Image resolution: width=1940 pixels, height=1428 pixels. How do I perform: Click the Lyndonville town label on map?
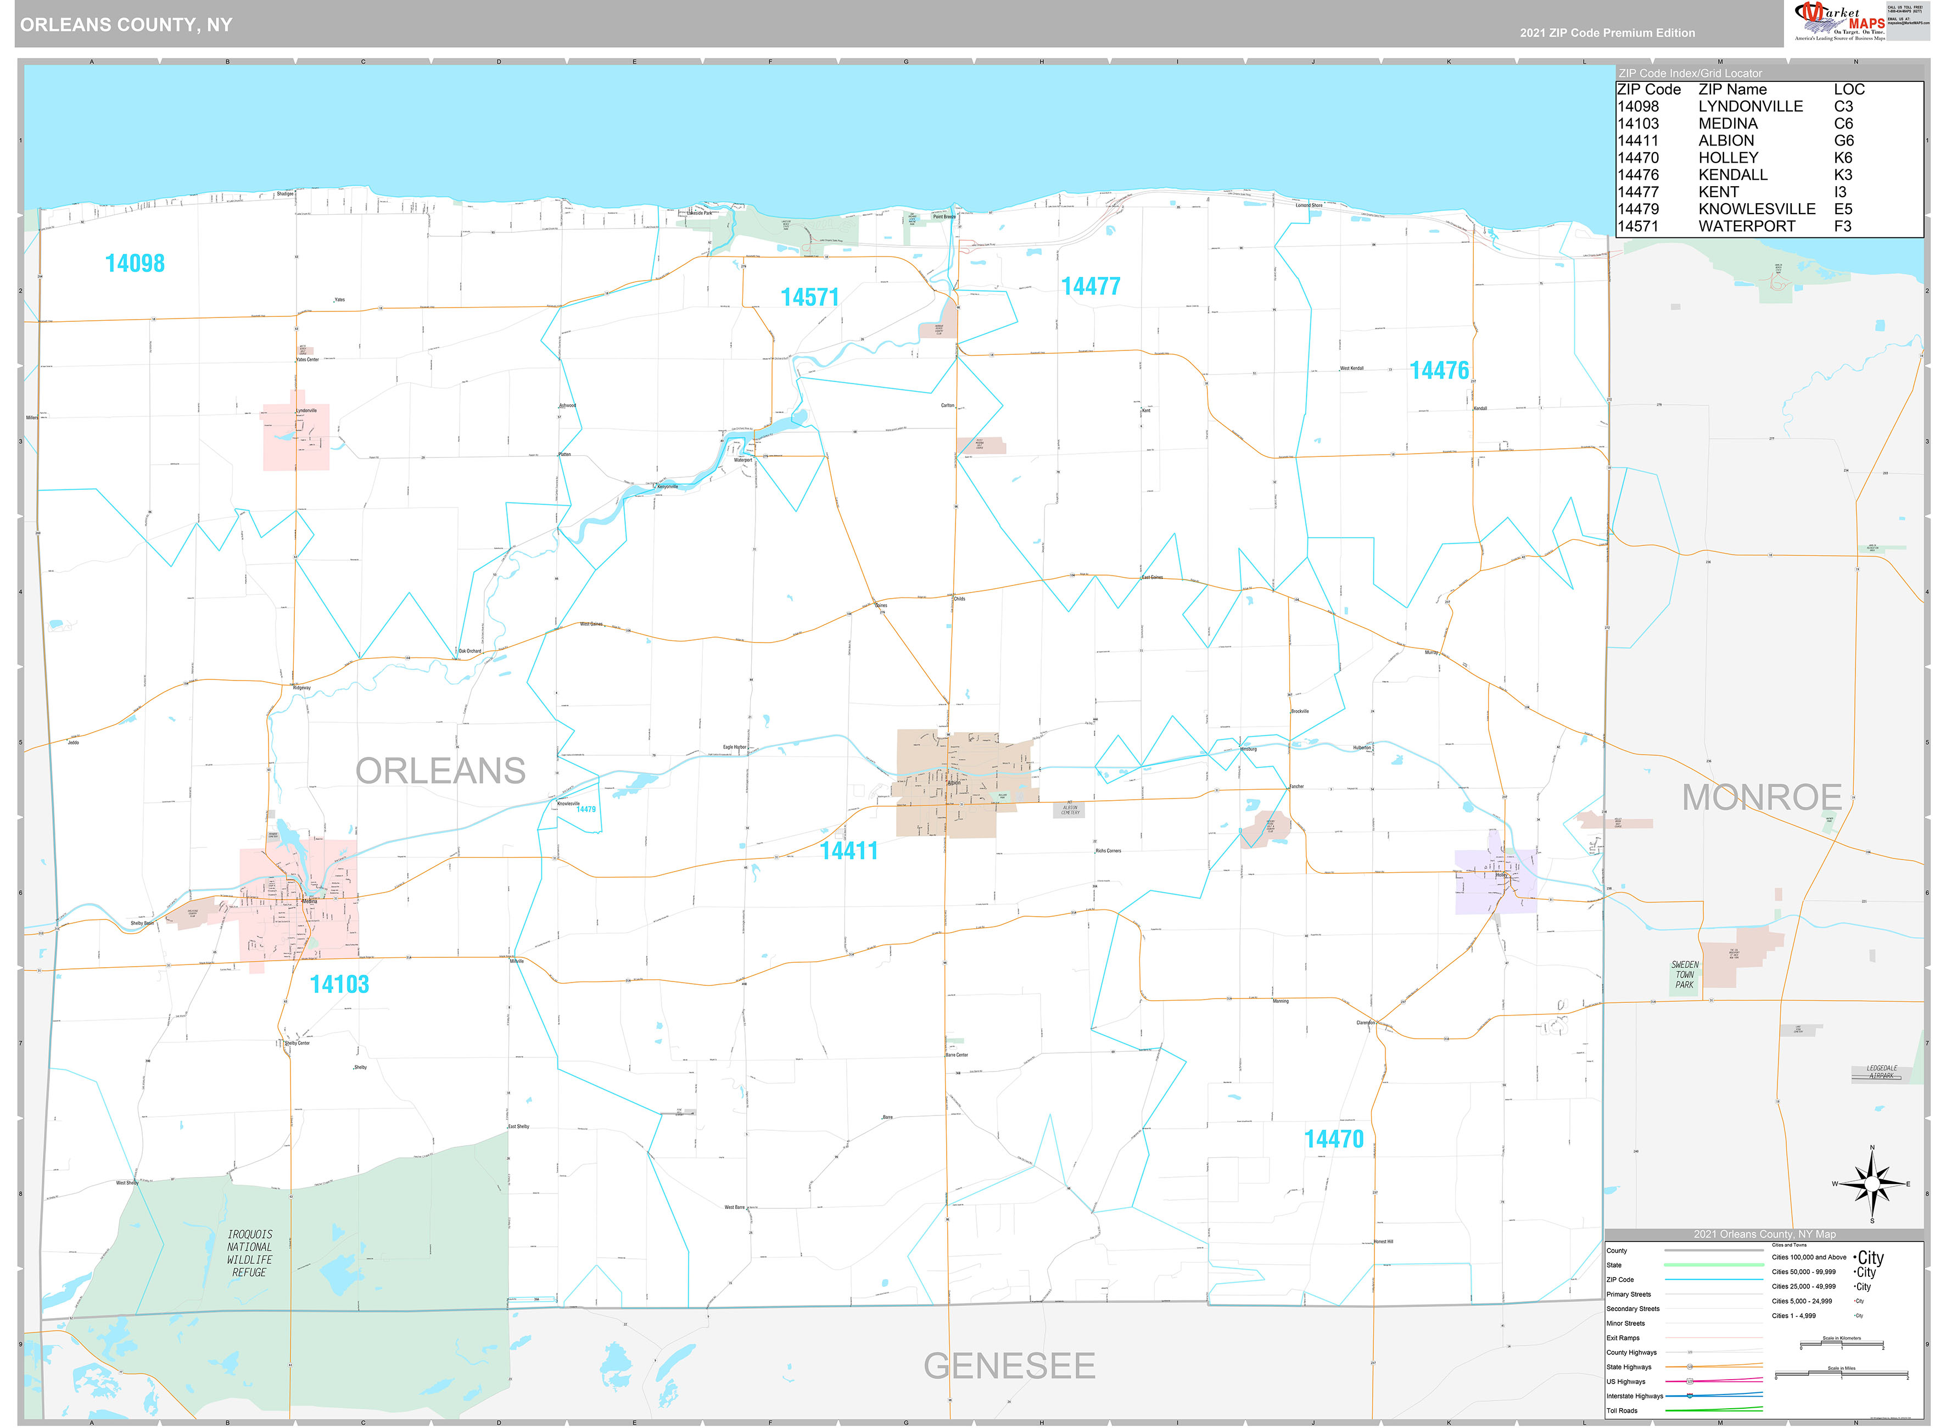(306, 411)
